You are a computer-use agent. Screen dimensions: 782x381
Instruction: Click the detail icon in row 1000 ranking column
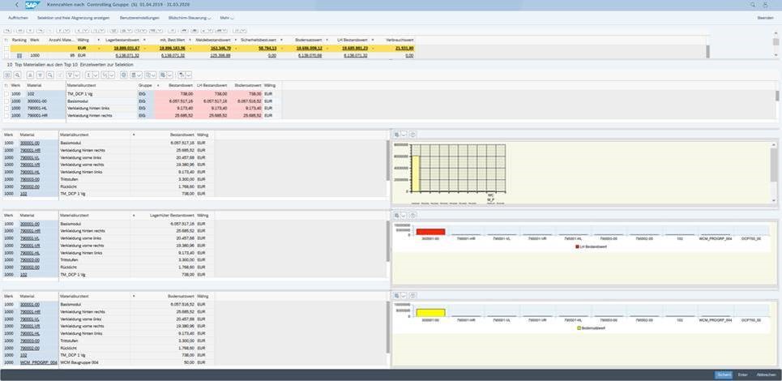pos(19,55)
